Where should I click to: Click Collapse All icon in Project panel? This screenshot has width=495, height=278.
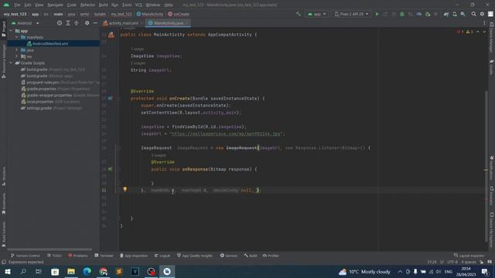click(x=76, y=23)
